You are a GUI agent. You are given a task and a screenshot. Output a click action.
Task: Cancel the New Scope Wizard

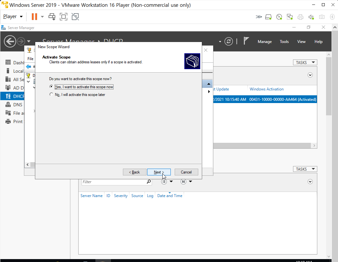click(x=186, y=172)
